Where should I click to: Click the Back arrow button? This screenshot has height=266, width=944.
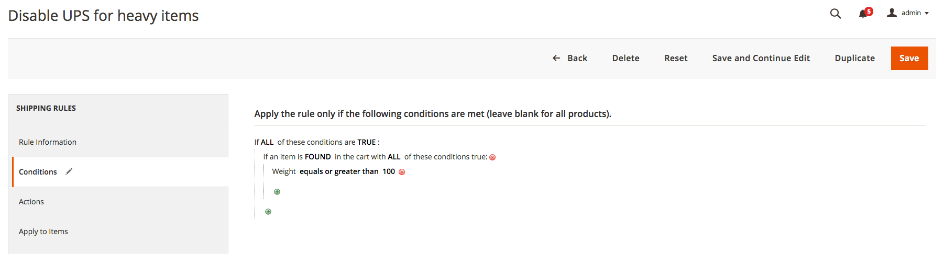[570, 58]
